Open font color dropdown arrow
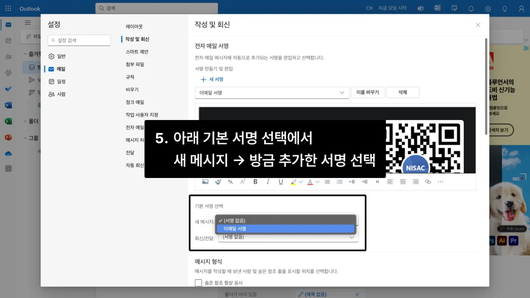This screenshot has height=298, width=530. pyautogui.click(x=318, y=182)
